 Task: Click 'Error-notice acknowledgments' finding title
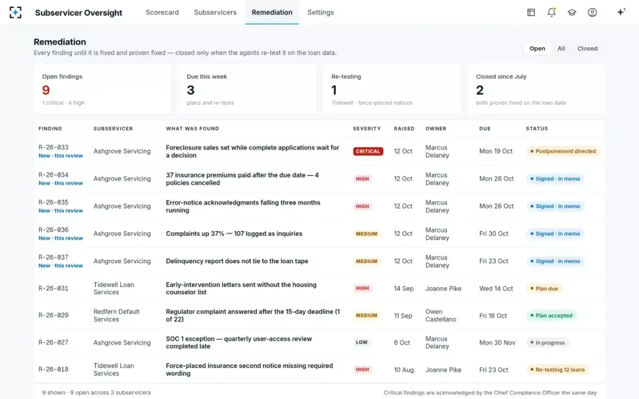click(x=243, y=206)
